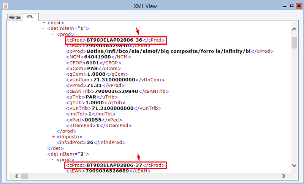Viewport: 304px width, 184px height.
Task: Click the closing </det> tag
Action: pyautogui.click(x=55, y=148)
